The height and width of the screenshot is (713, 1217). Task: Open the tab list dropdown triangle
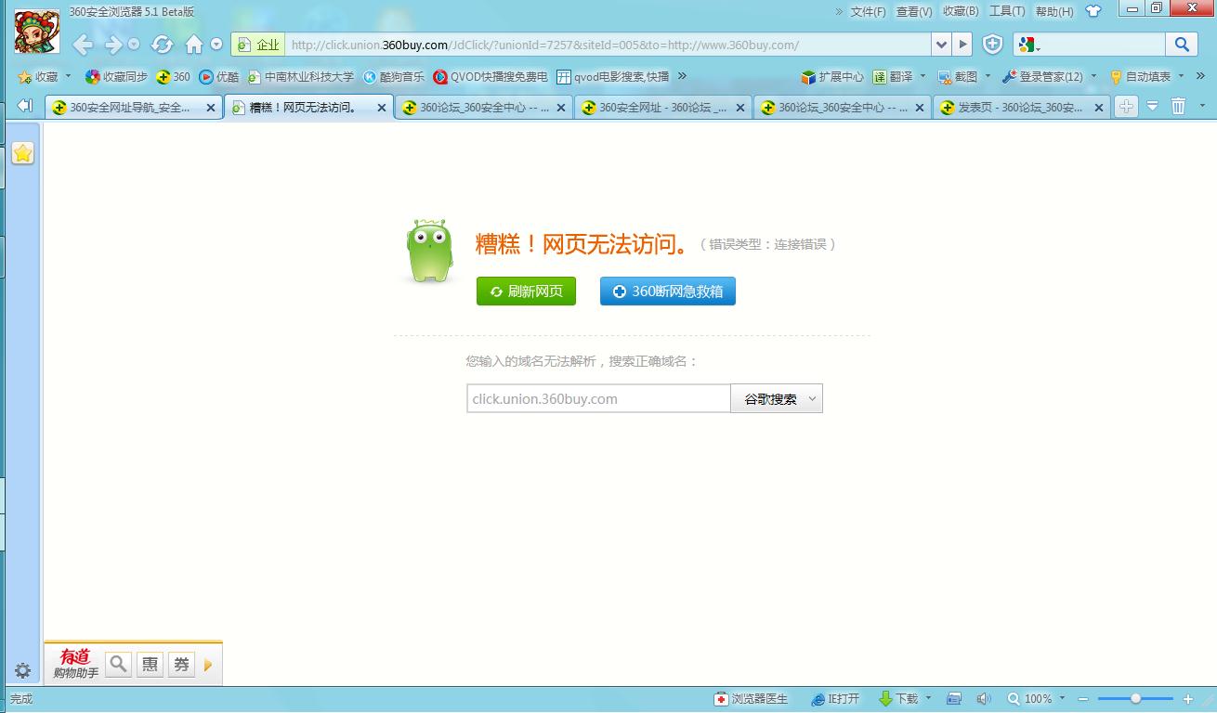click(1152, 106)
